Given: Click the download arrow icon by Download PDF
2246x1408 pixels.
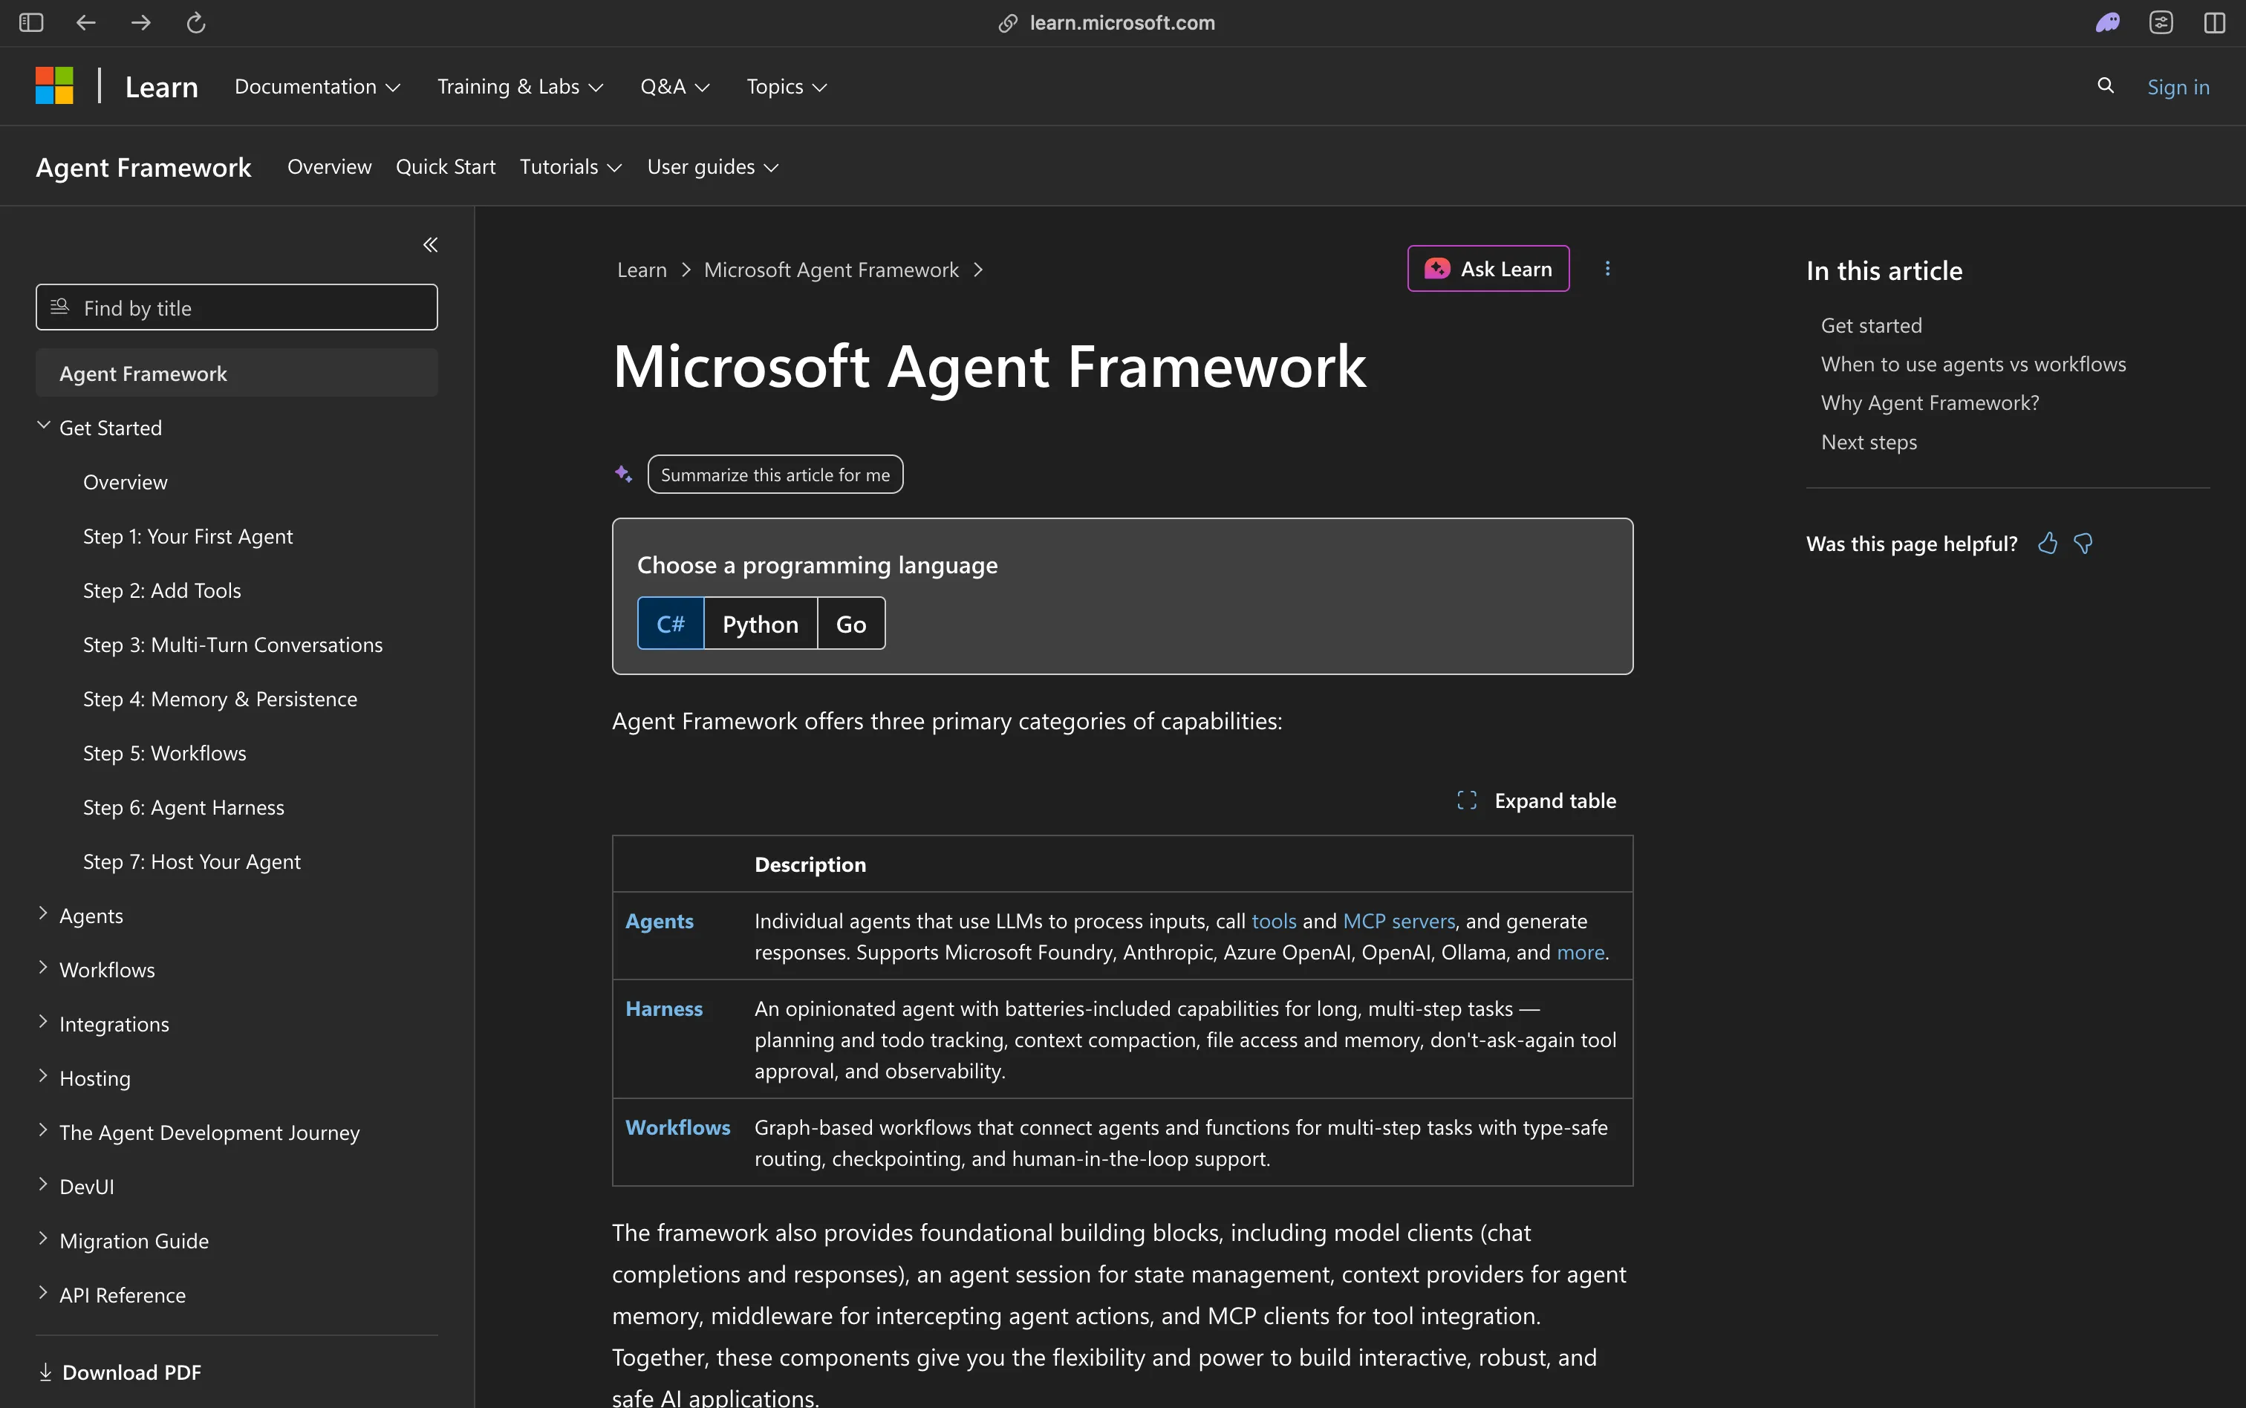Looking at the screenshot, I should point(45,1372).
